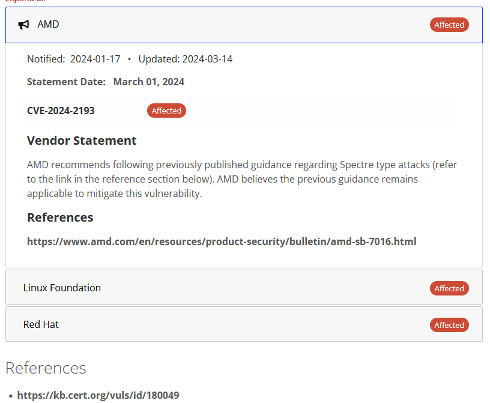Viewport: 490px width, 403px height.
Task: Click the Red Hat label
Action: (41, 324)
